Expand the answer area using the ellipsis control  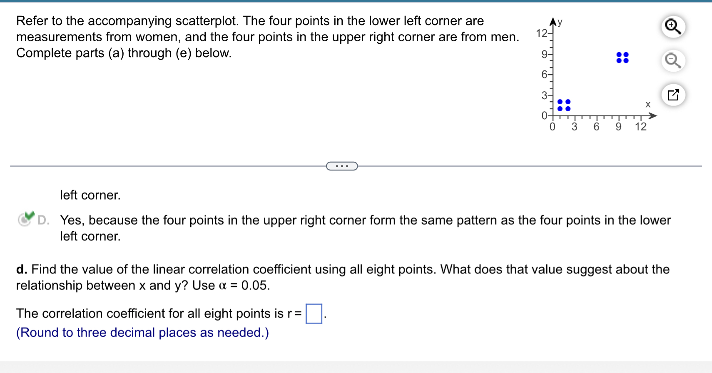point(341,166)
